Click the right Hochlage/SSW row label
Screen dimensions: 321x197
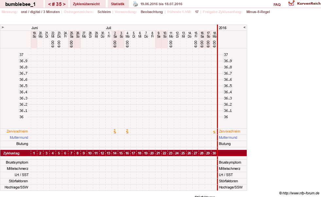[231, 187]
